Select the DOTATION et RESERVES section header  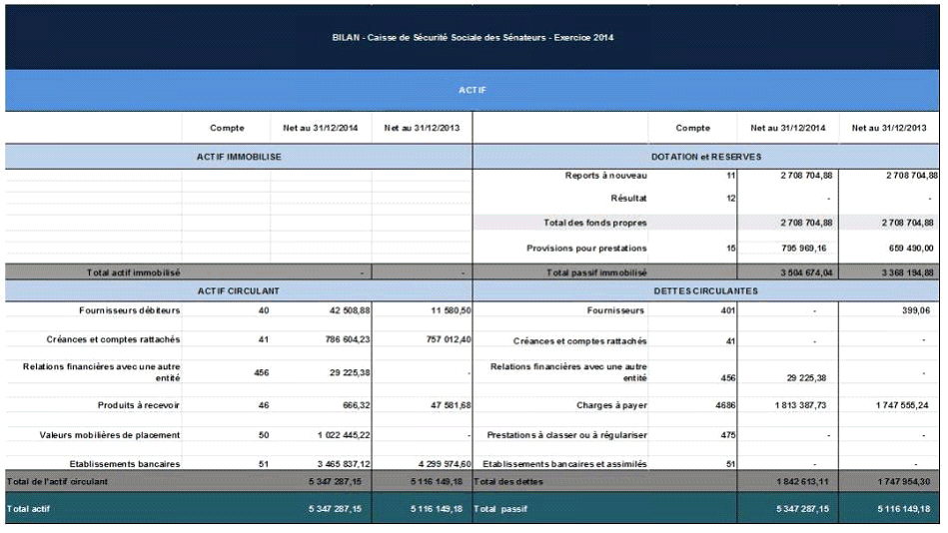(x=705, y=157)
